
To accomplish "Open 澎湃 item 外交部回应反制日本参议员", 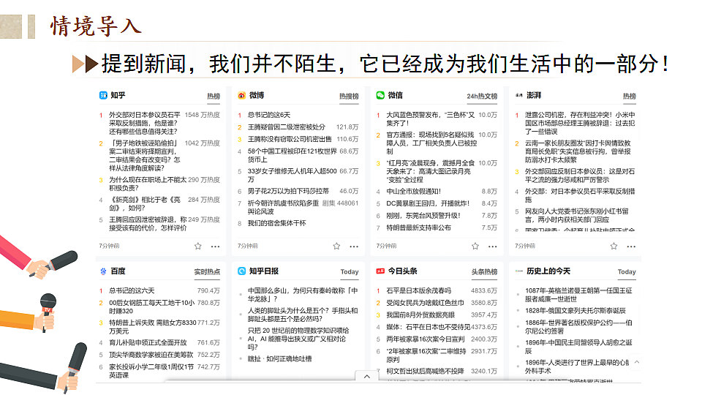I will pyautogui.click(x=580, y=176).
